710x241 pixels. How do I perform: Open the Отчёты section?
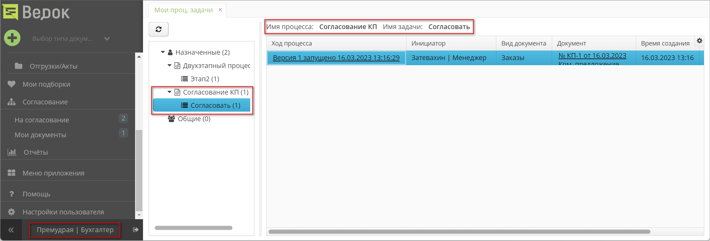tap(36, 152)
